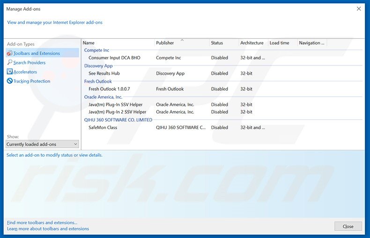Open Find more toolbars and extensions link

pos(42,223)
